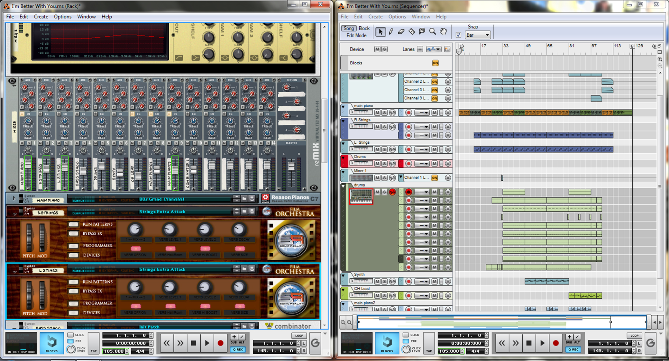Toggle Run Patterns on R.Strings device
The width and height of the screenshot is (669, 361).
[x=74, y=224]
